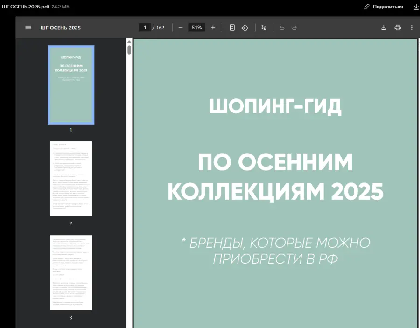
Task: Open the three-dot more actions menu
Action: pos(412,28)
